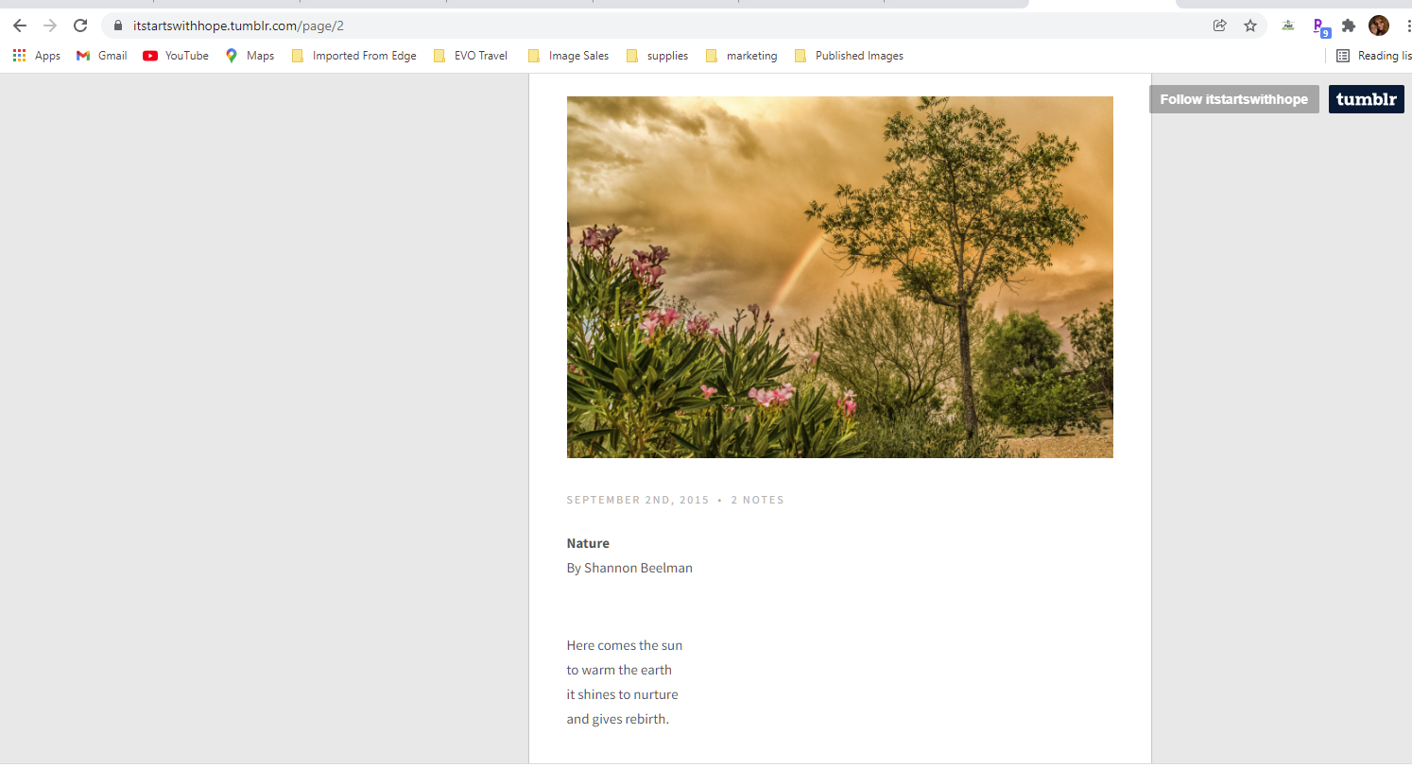Open the Chrome profile avatar
Viewport: 1412px width, 768px height.
[x=1379, y=26]
